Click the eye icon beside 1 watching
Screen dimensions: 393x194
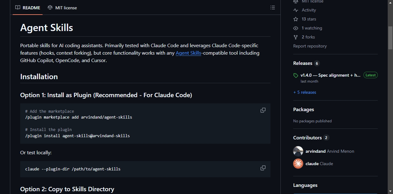coord(296,28)
